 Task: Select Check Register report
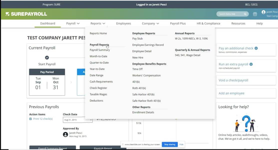coord(98,88)
